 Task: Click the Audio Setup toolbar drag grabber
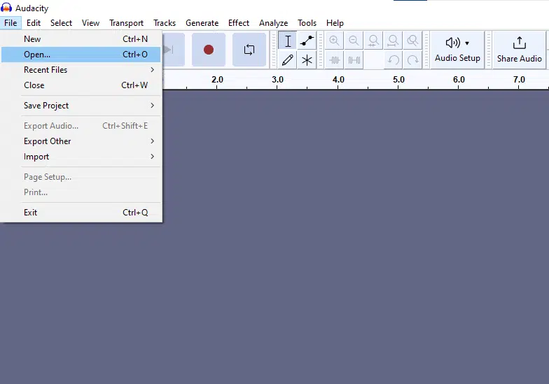[426, 50]
